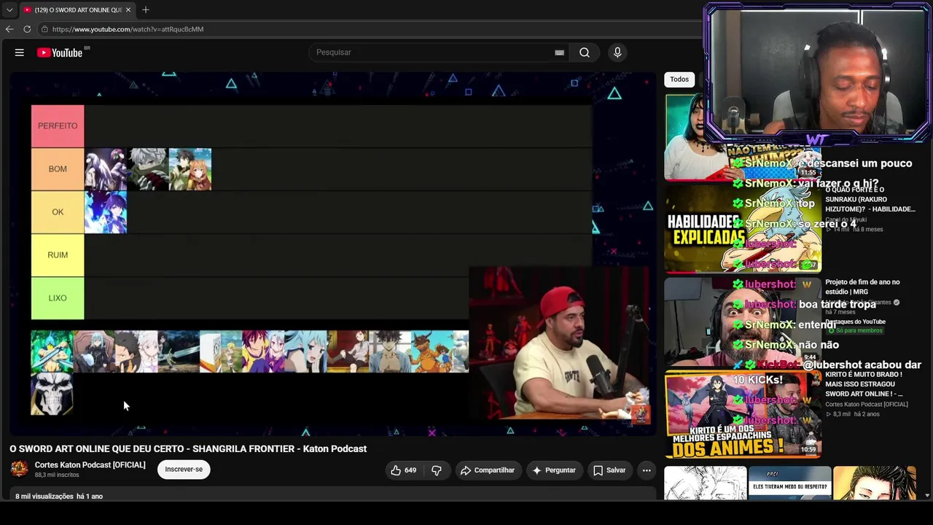Viewport: 933px width, 525px height.
Task: Open the Habilidades Explicadas video thumbnail
Action: 743,228
